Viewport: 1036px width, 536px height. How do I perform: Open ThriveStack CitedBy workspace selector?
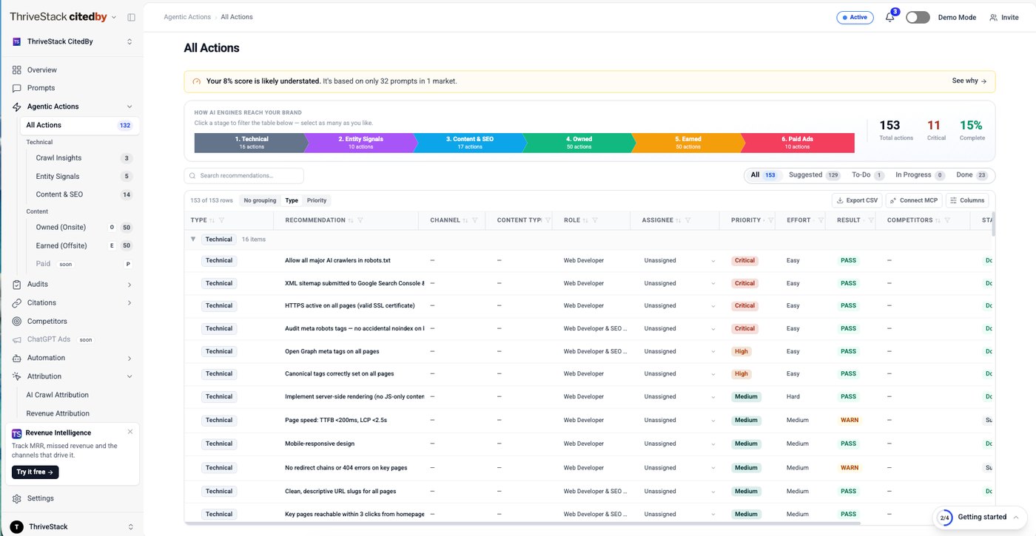pos(72,42)
